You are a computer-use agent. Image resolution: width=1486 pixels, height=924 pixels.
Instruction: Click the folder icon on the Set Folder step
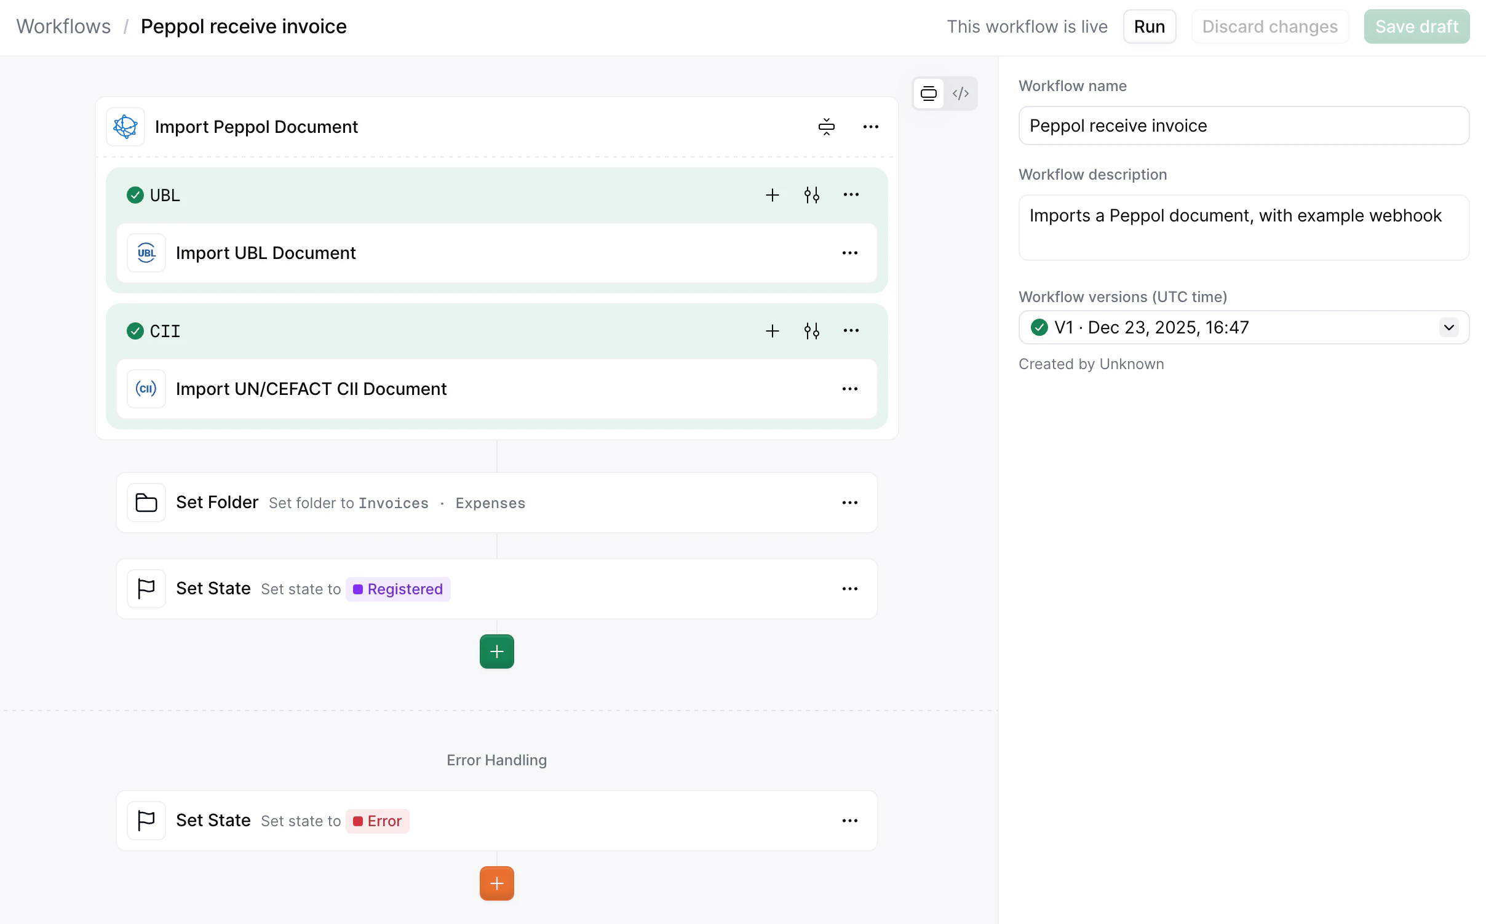pyautogui.click(x=146, y=502)
